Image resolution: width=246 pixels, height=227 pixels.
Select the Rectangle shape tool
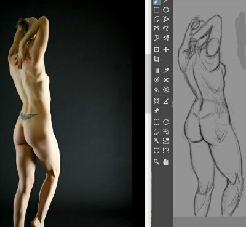pyautogui.click(x=157, y=10)
